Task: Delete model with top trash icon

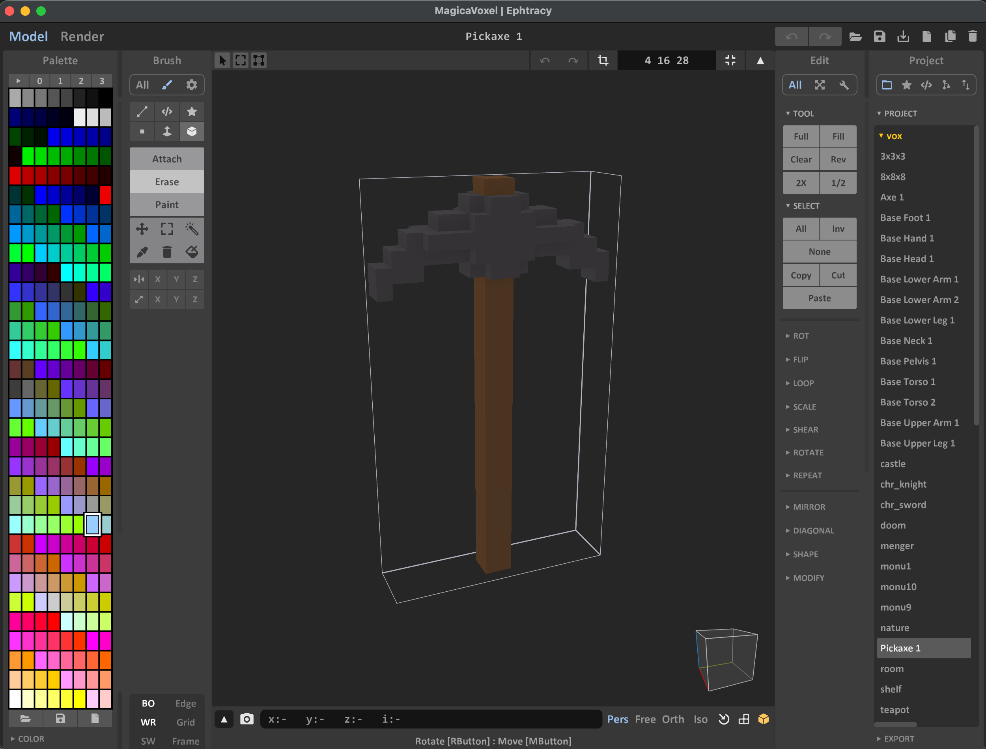Action: [x=973, y=37]
